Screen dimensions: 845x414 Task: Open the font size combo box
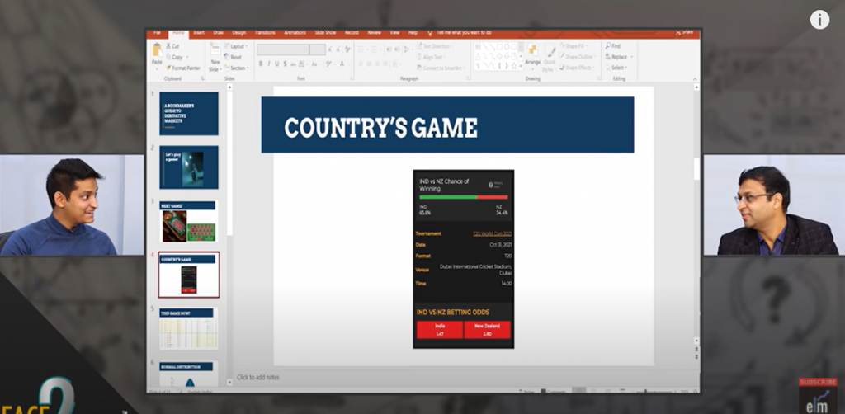318,49
